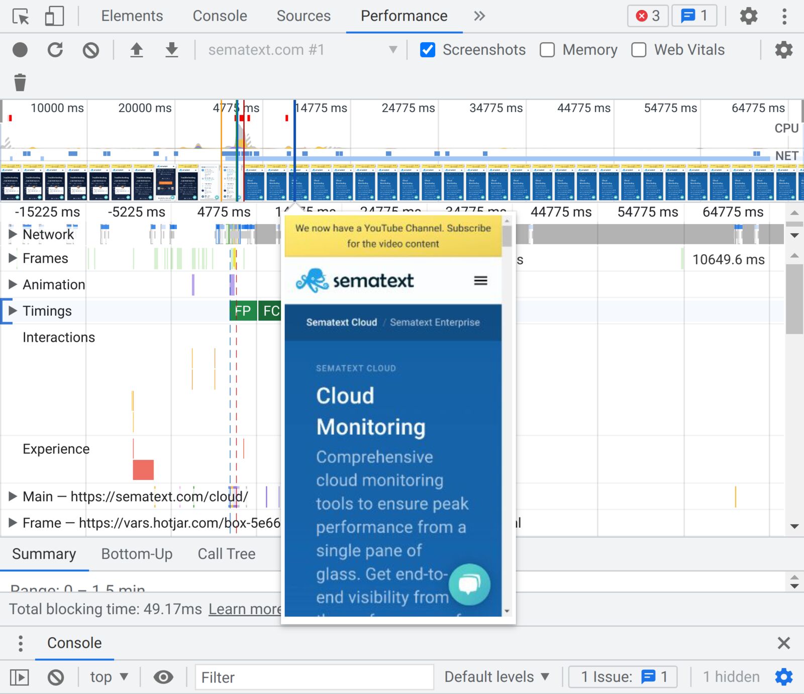Image resolution: width=804 pixels, height=694 pixels.
Task: Clear the performance recording
Action: (91, 50)
